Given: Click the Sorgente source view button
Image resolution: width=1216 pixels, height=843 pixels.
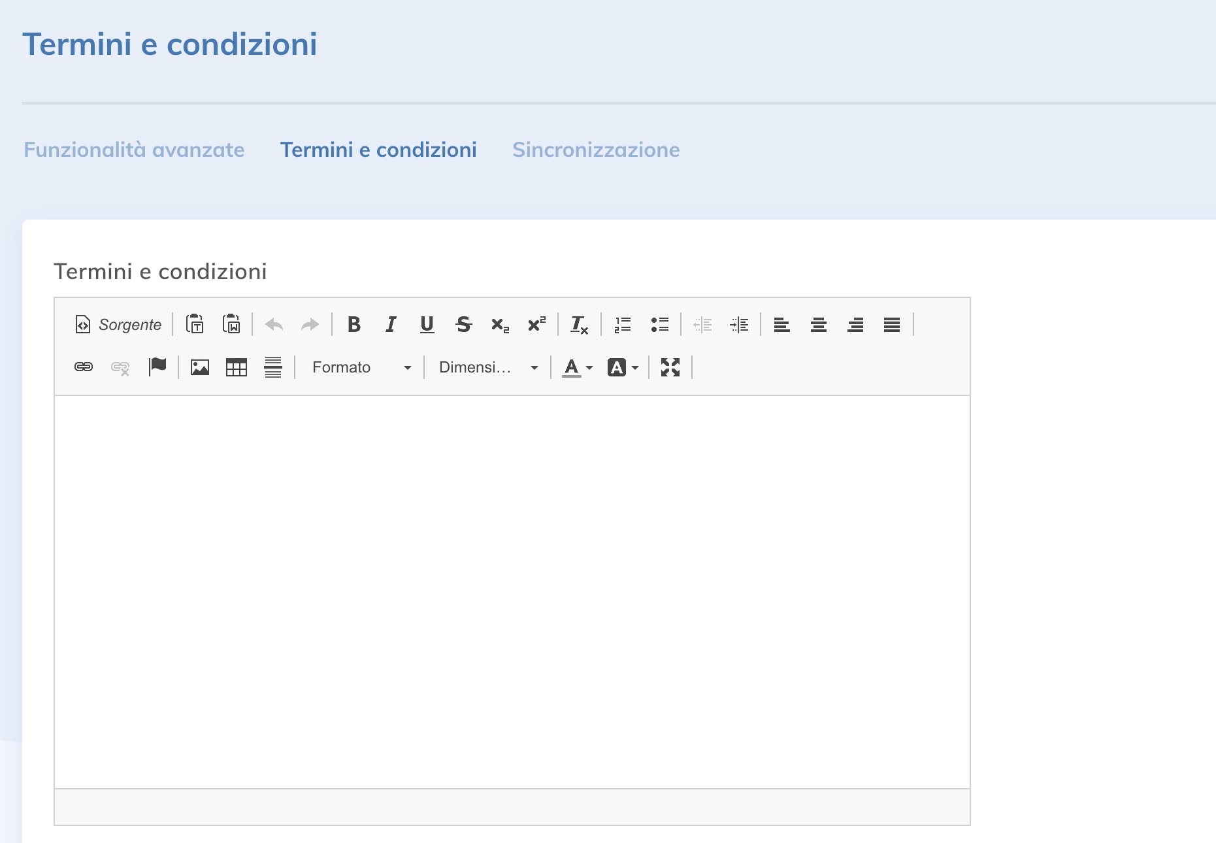Looking at the screenshot, I should [118, 325].
